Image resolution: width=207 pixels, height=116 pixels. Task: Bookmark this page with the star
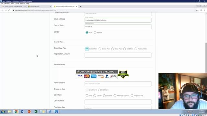tap(197, 10)
